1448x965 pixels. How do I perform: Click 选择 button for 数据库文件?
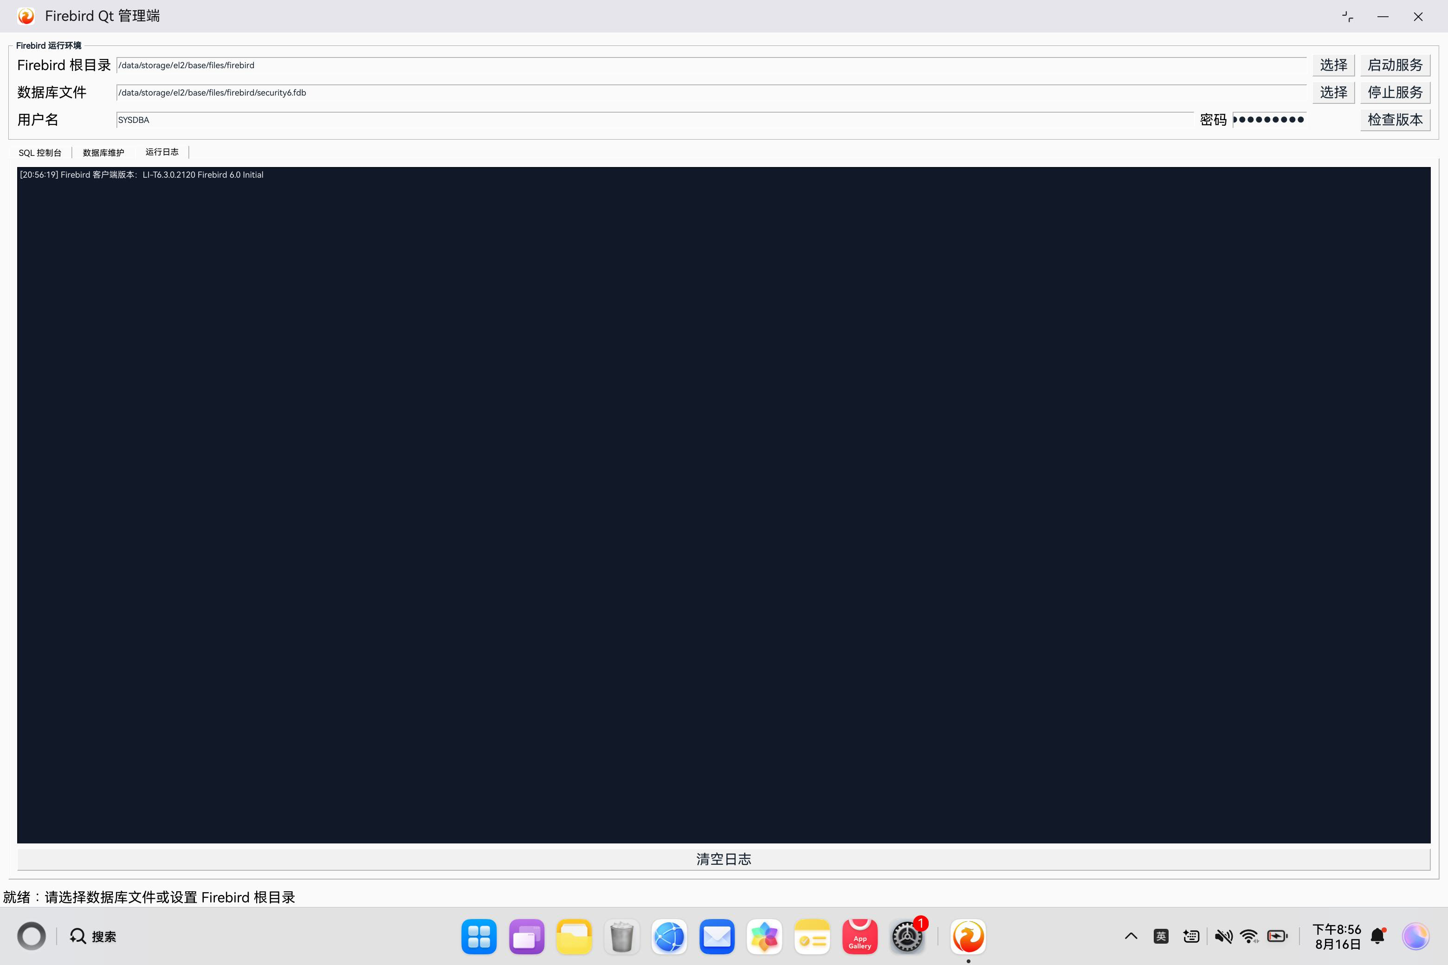click(x=1333, y=92)
